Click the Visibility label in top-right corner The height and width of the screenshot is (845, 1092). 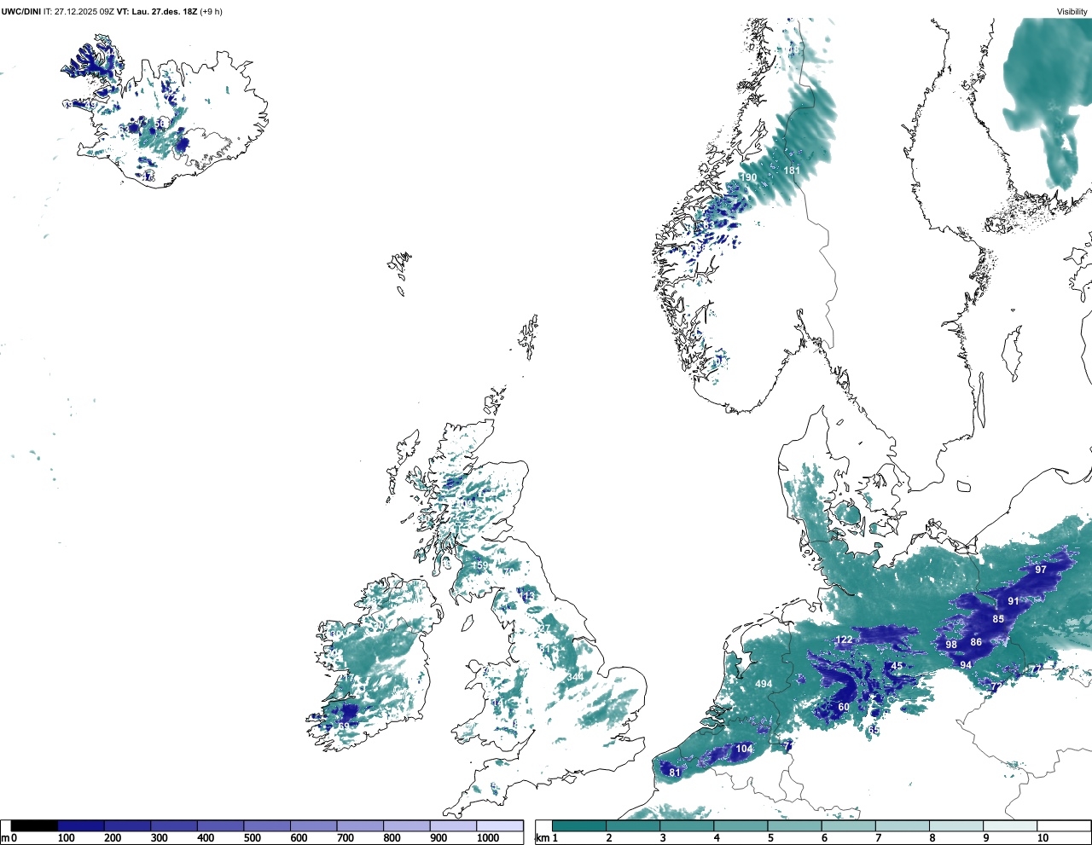tap(1072, 12)
